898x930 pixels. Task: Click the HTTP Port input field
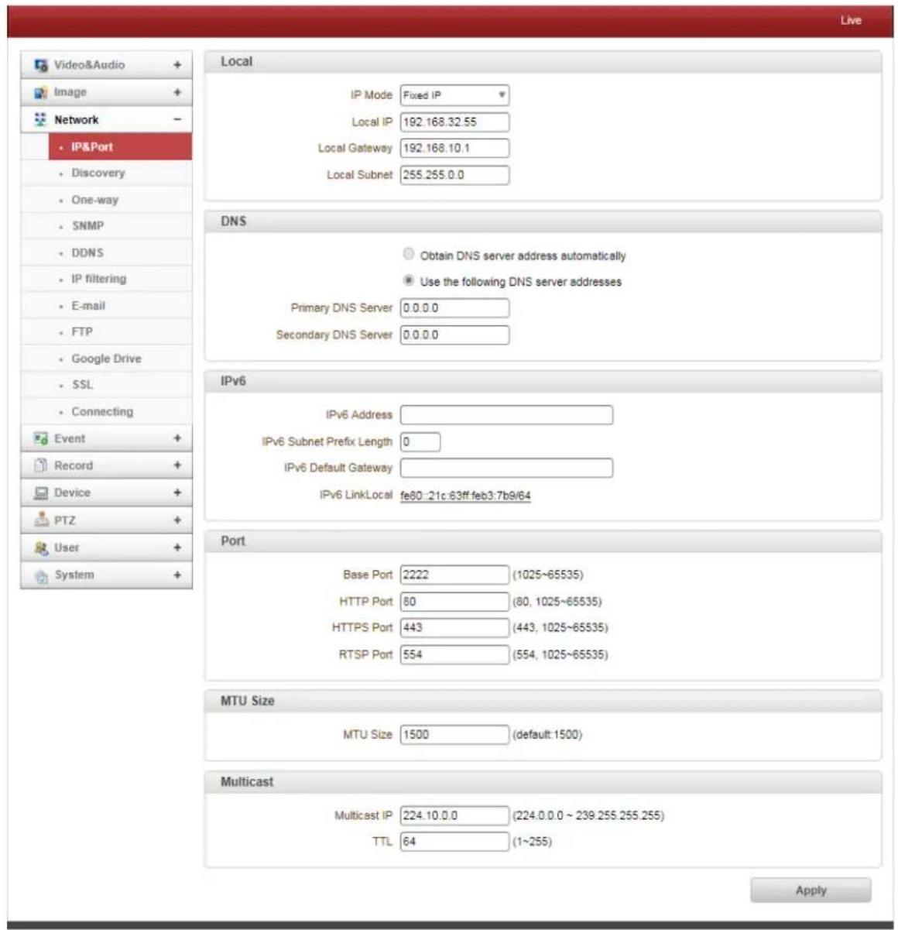[x=454, y=602]
